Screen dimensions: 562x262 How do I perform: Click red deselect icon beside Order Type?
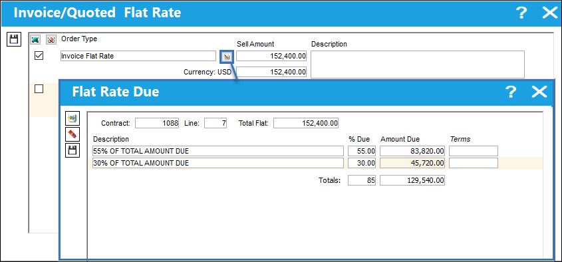[51, 39]
